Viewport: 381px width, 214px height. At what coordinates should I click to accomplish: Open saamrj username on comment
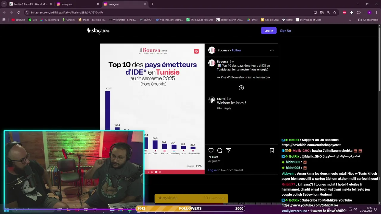click(x=221, y=99)
